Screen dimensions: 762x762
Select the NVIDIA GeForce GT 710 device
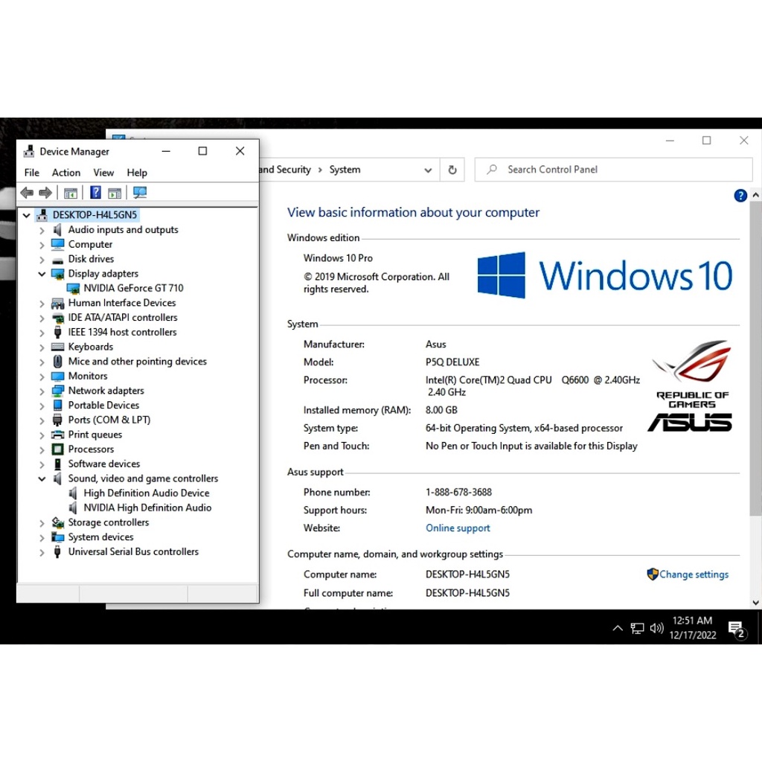pyautogui.click(x=133, y=288)
